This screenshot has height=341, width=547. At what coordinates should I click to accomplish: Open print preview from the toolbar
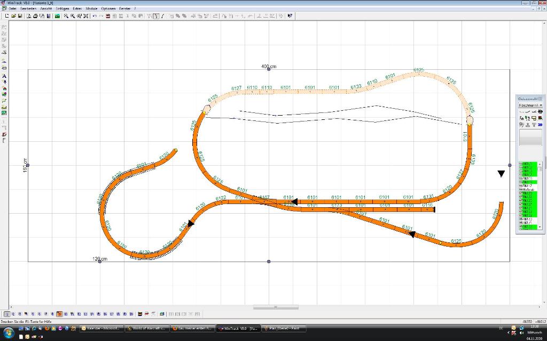29,15
